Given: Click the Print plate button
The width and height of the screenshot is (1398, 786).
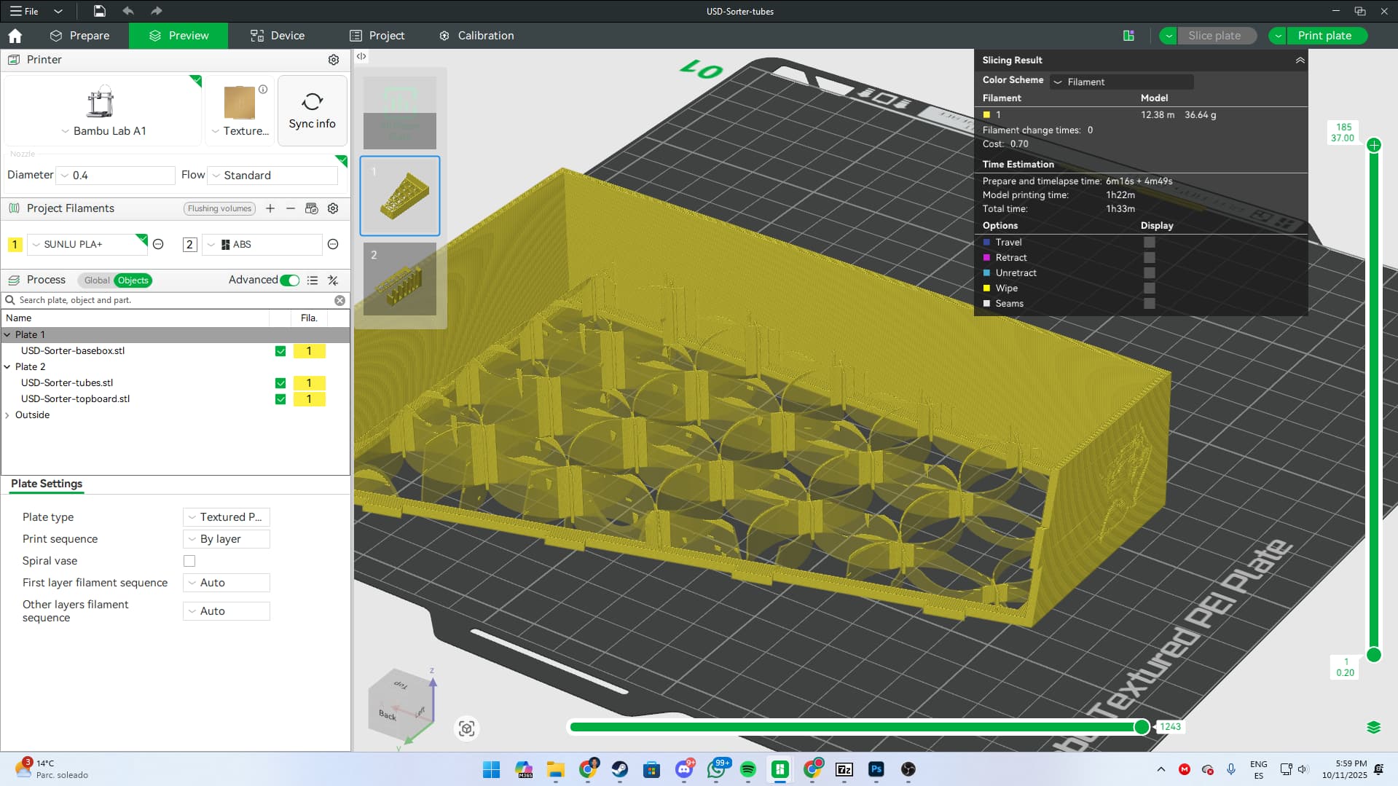Looking at the screenshot, I should coord(1324,36).
